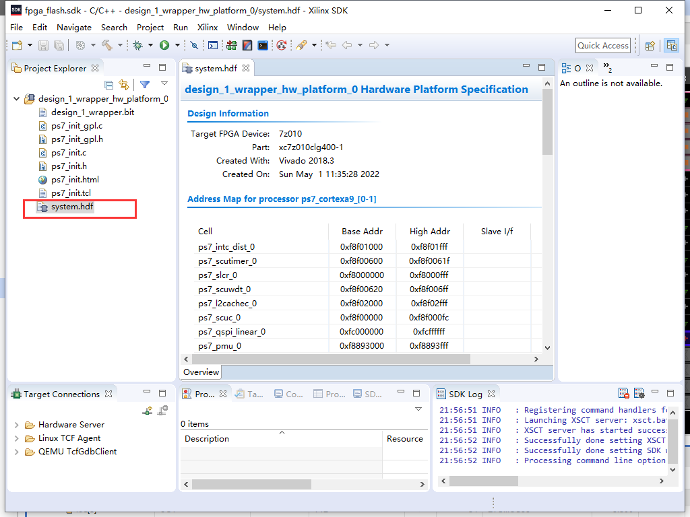Click the Create Boot Image icon
The image size is (690, 517).
(x=247, y=45)
